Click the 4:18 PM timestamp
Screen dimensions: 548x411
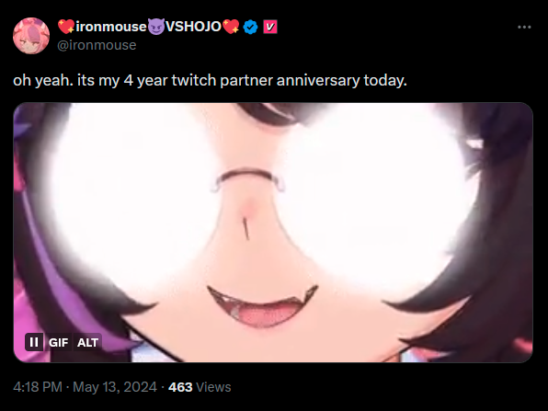click(38, 387)
